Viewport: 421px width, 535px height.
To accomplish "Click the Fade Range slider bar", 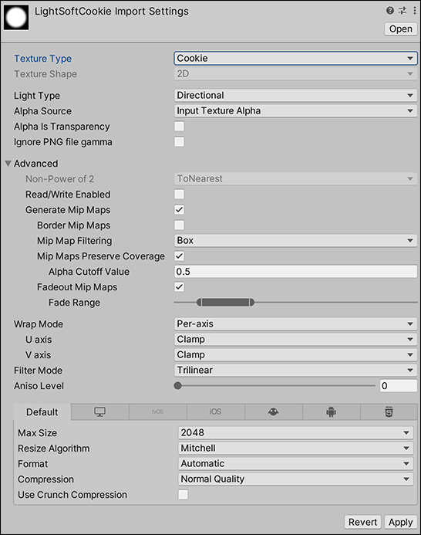I will [225, 303].
